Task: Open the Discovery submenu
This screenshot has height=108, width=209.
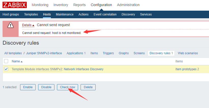Action: click(x=128, y=14)
